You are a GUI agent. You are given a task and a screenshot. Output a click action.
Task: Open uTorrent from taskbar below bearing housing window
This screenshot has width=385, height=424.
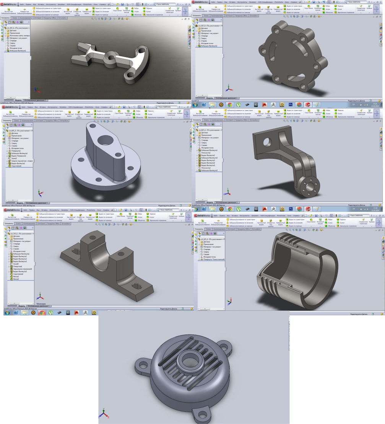pyautogui.click(x=50, y=313)
